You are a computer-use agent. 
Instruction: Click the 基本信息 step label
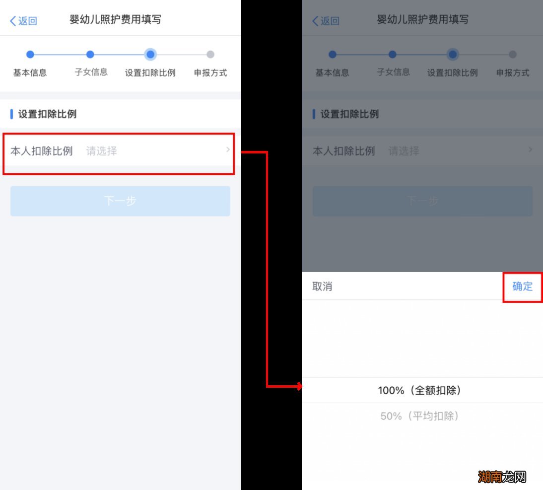click(30, 72)
